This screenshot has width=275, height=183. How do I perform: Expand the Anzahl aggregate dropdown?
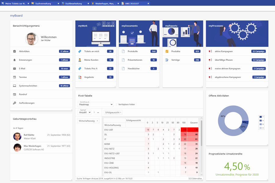point(84,113)
